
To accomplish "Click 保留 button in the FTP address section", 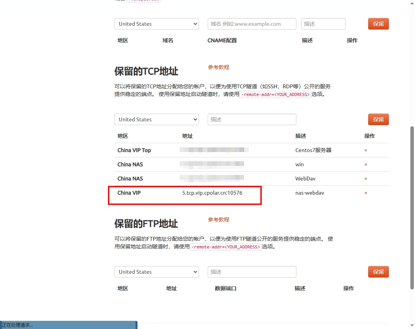I will pos(378,272).
